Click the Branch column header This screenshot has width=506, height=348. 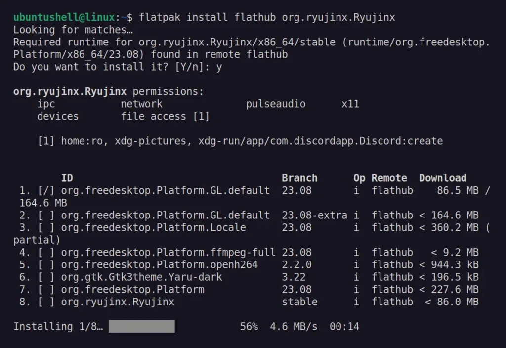tap(299, 178)
